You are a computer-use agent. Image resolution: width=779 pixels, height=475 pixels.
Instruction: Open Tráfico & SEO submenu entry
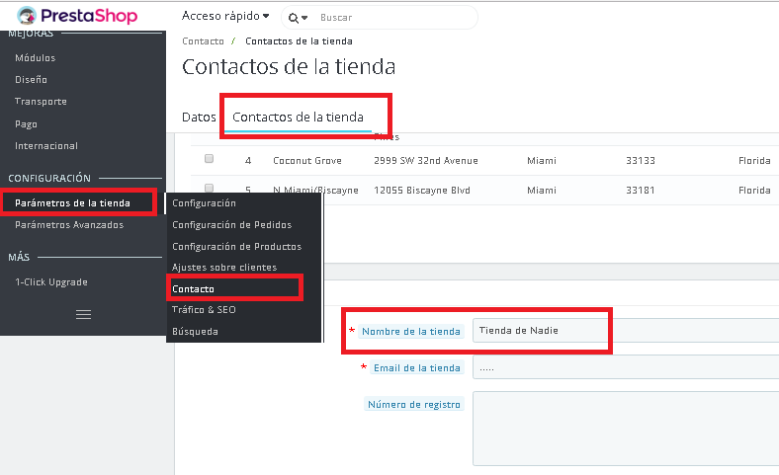tap(204, 310)
